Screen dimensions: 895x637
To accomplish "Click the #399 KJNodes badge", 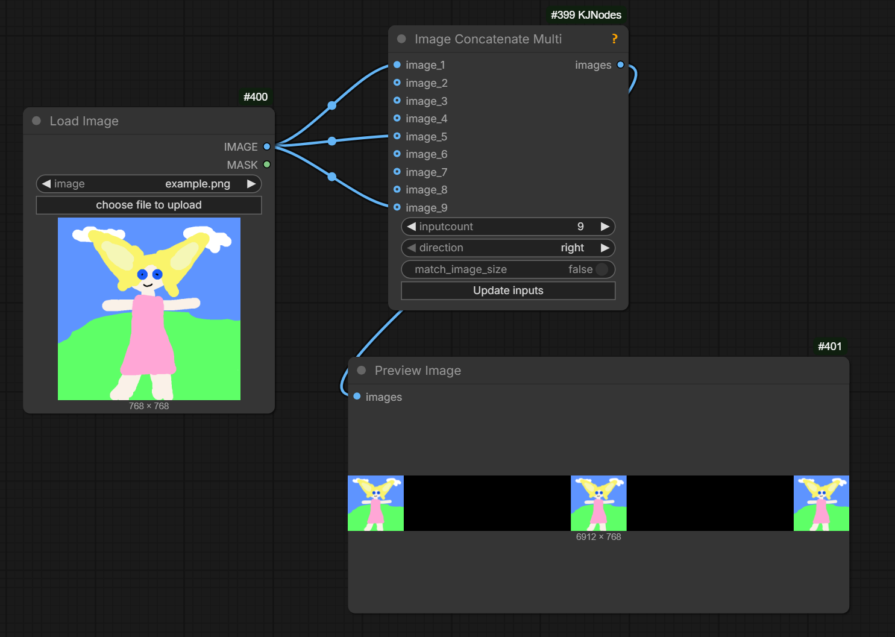I will click(x=585, y=15).
